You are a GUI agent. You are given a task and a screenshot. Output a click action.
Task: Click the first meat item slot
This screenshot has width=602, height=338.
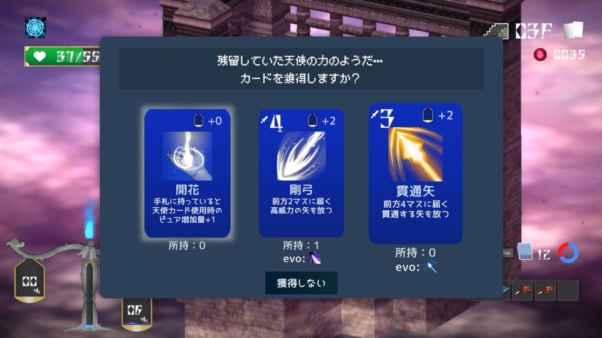tap(522, 290)
